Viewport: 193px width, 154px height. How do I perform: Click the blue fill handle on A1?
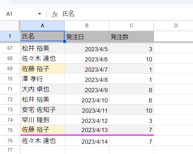[x=65, y=41]
